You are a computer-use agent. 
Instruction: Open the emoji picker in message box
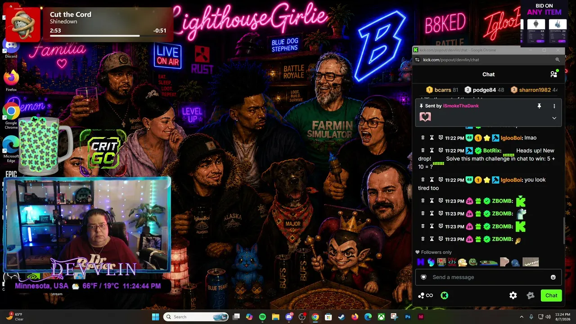pos(553,277)
